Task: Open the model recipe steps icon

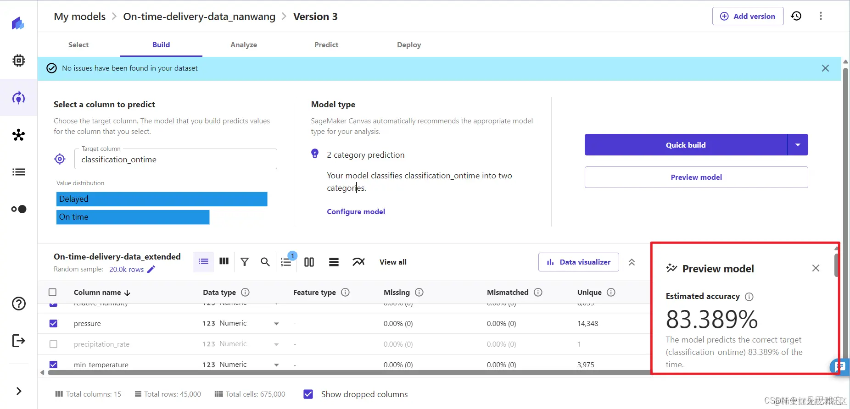Action: click(286, 261)
